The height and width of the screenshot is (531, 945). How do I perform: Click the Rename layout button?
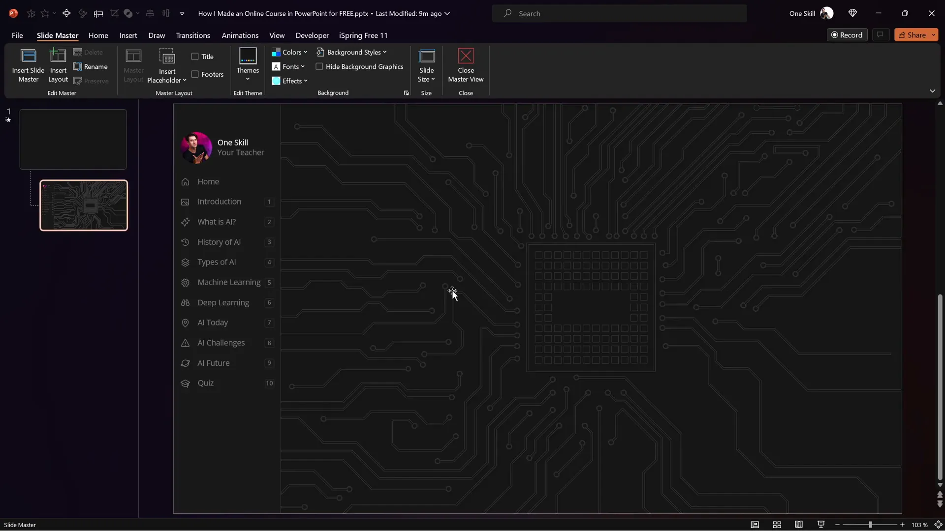tap(91, 66)
